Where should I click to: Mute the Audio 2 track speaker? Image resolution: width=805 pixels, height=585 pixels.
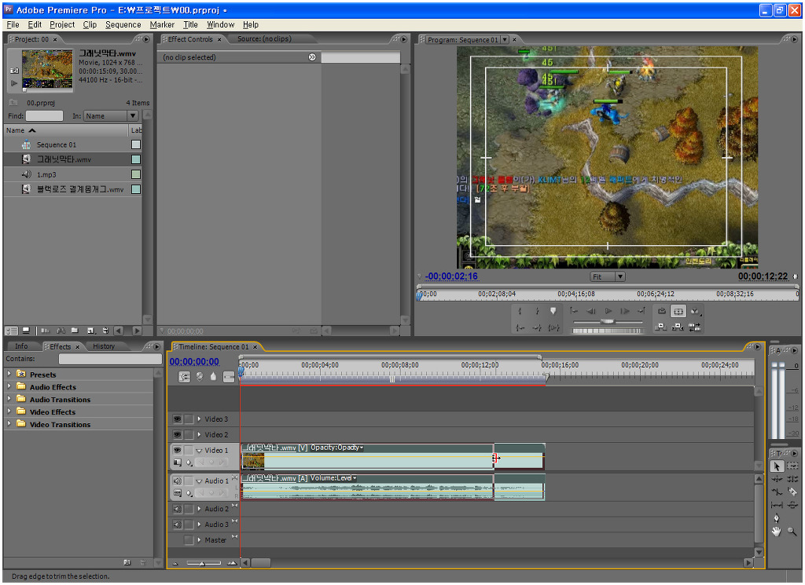(177, 509)
